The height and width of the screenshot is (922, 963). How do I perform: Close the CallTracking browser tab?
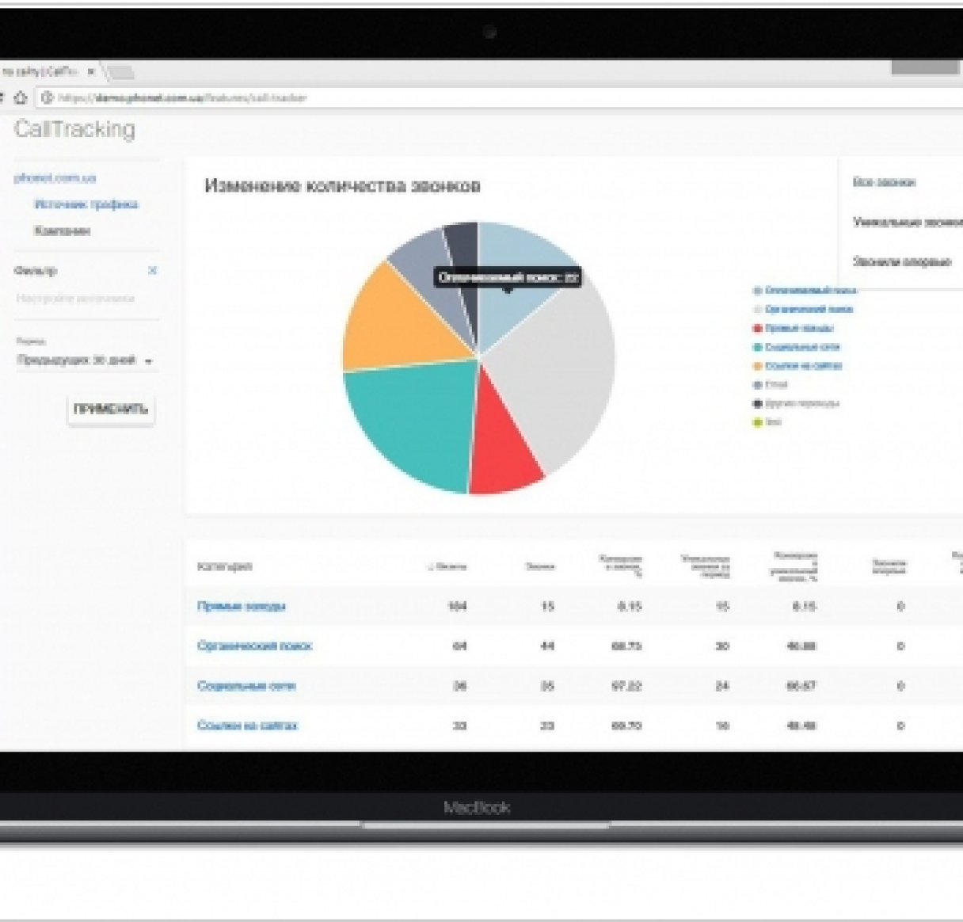tap(91, 72)
